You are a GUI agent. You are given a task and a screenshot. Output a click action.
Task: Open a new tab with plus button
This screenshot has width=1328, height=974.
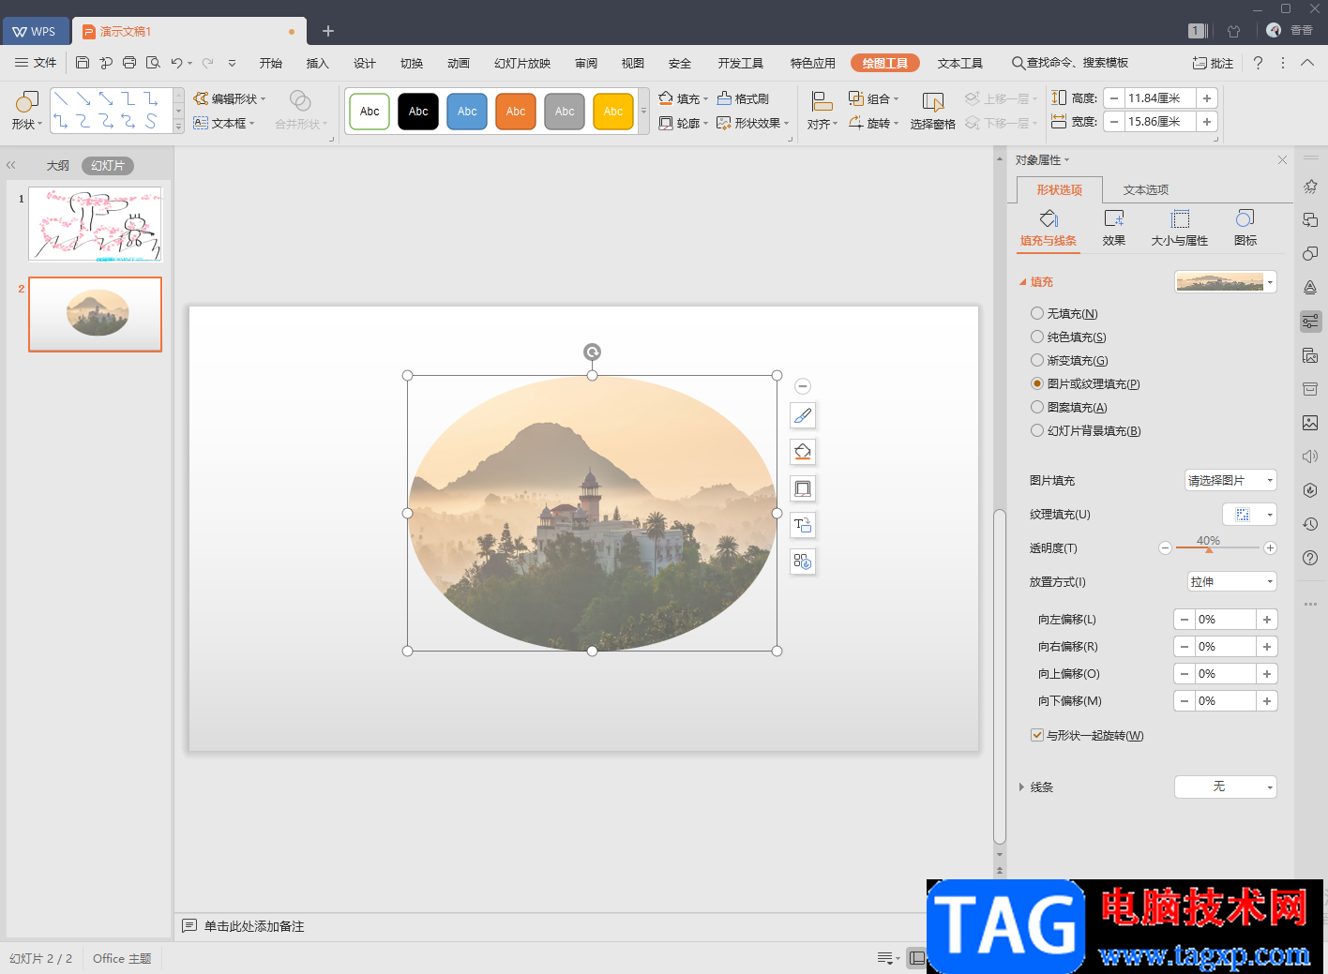click(x=328, y=31)
